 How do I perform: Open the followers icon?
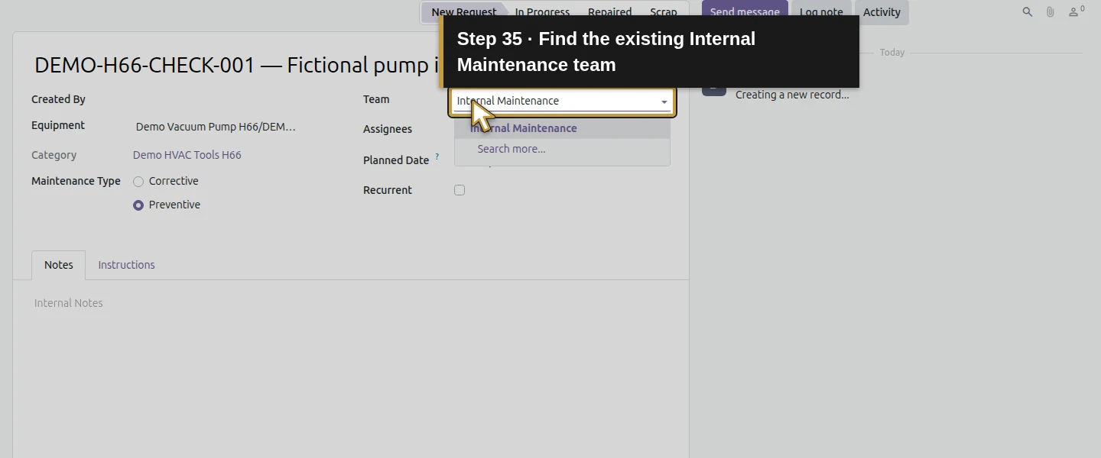pyautogui.click(x=1076, y=11)
